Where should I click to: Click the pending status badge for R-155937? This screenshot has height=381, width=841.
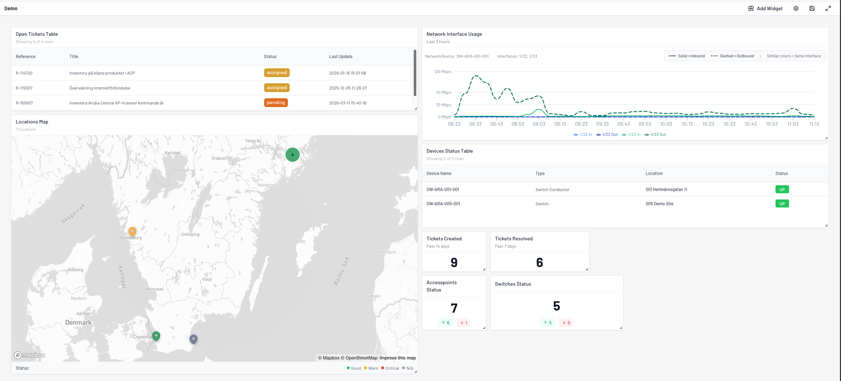(x=276, y=103)
